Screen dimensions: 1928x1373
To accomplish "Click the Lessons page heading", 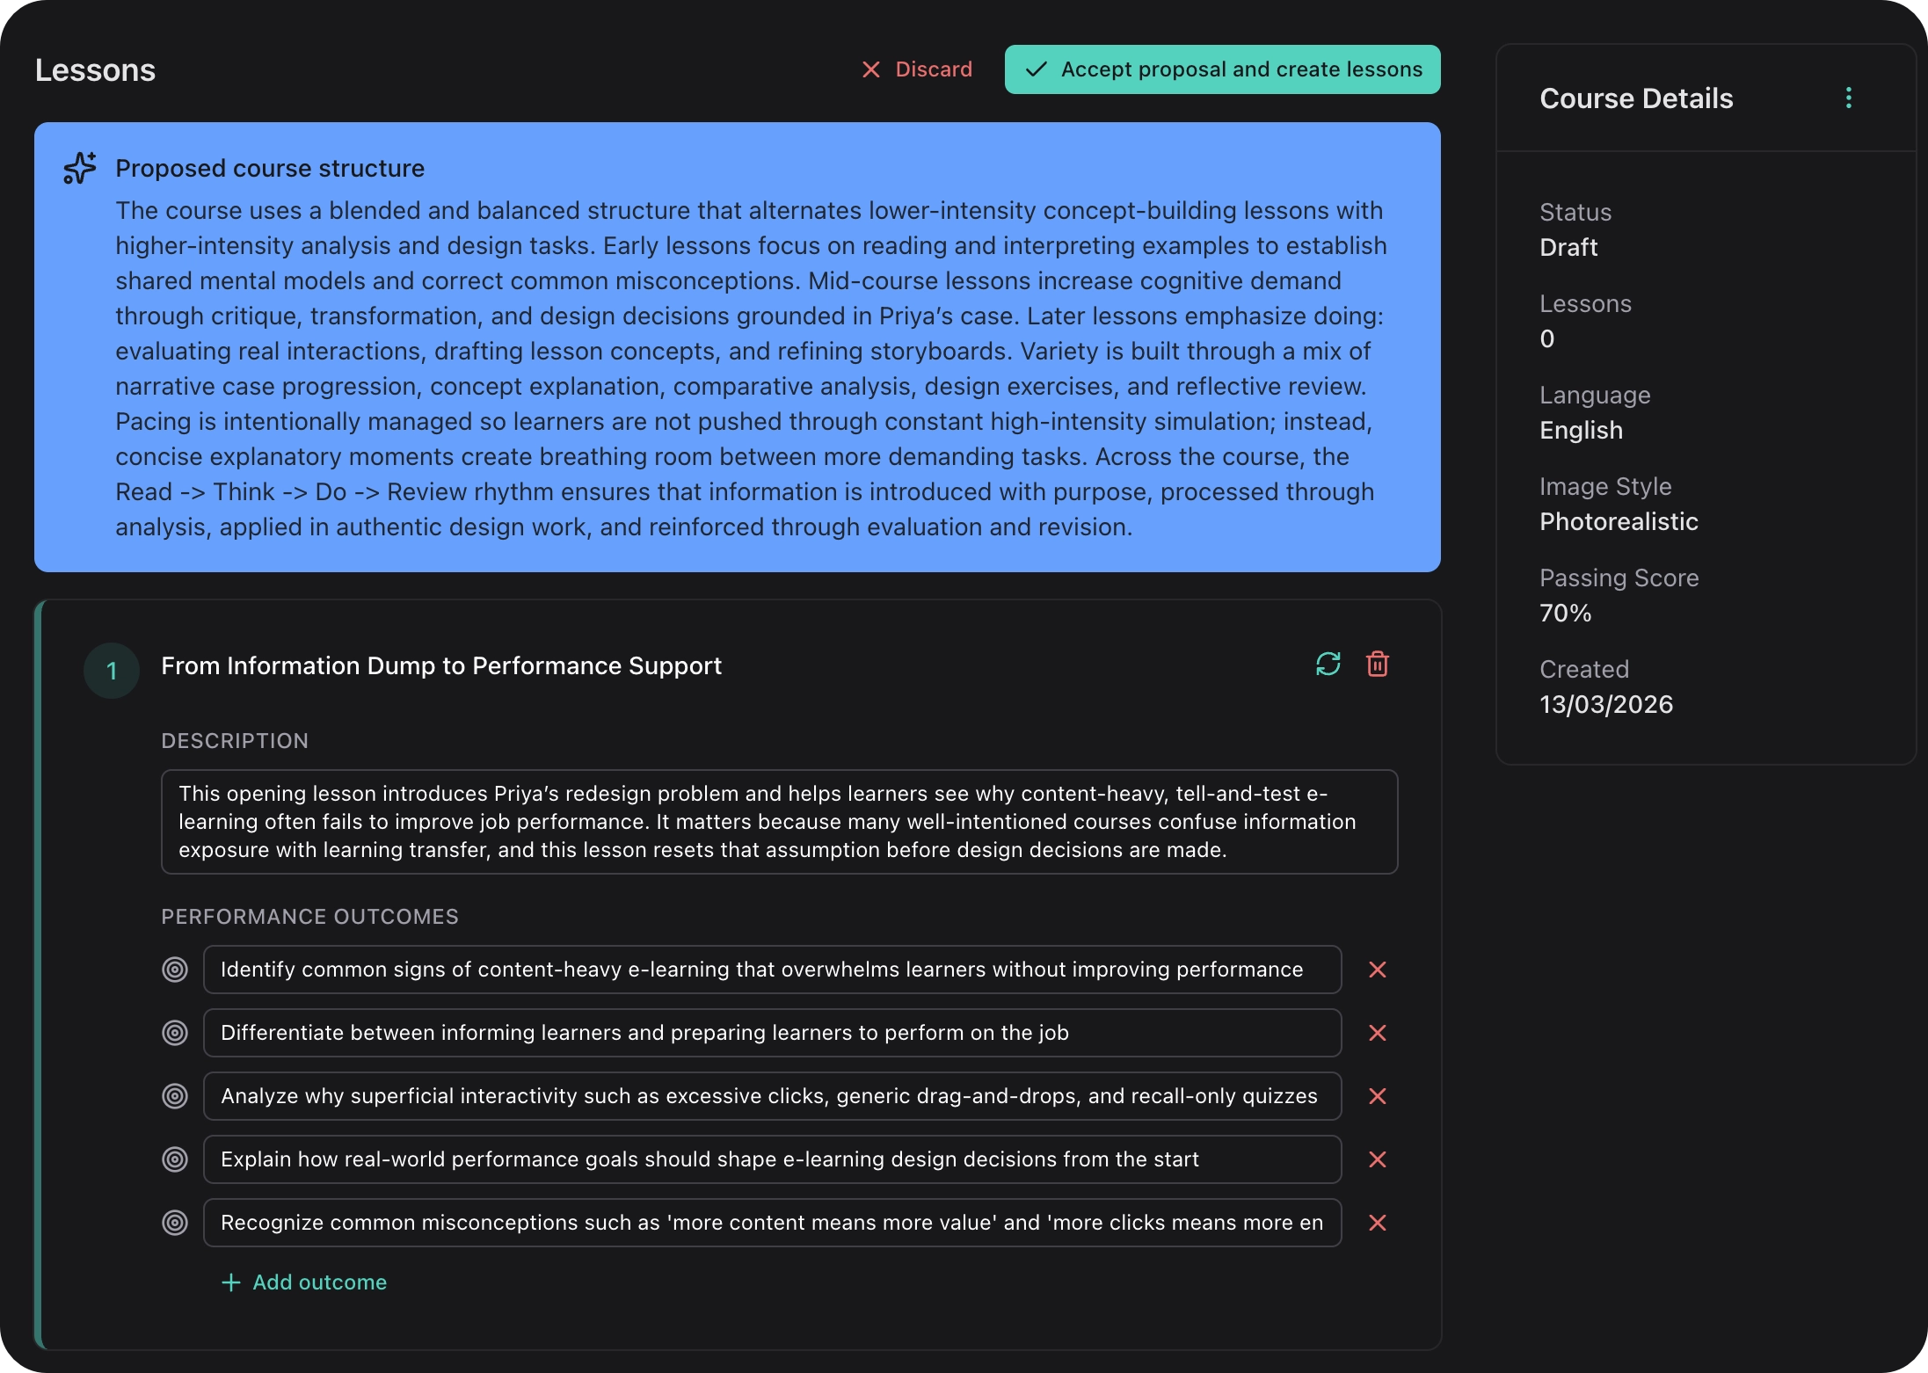I will (x=95, y=69).
